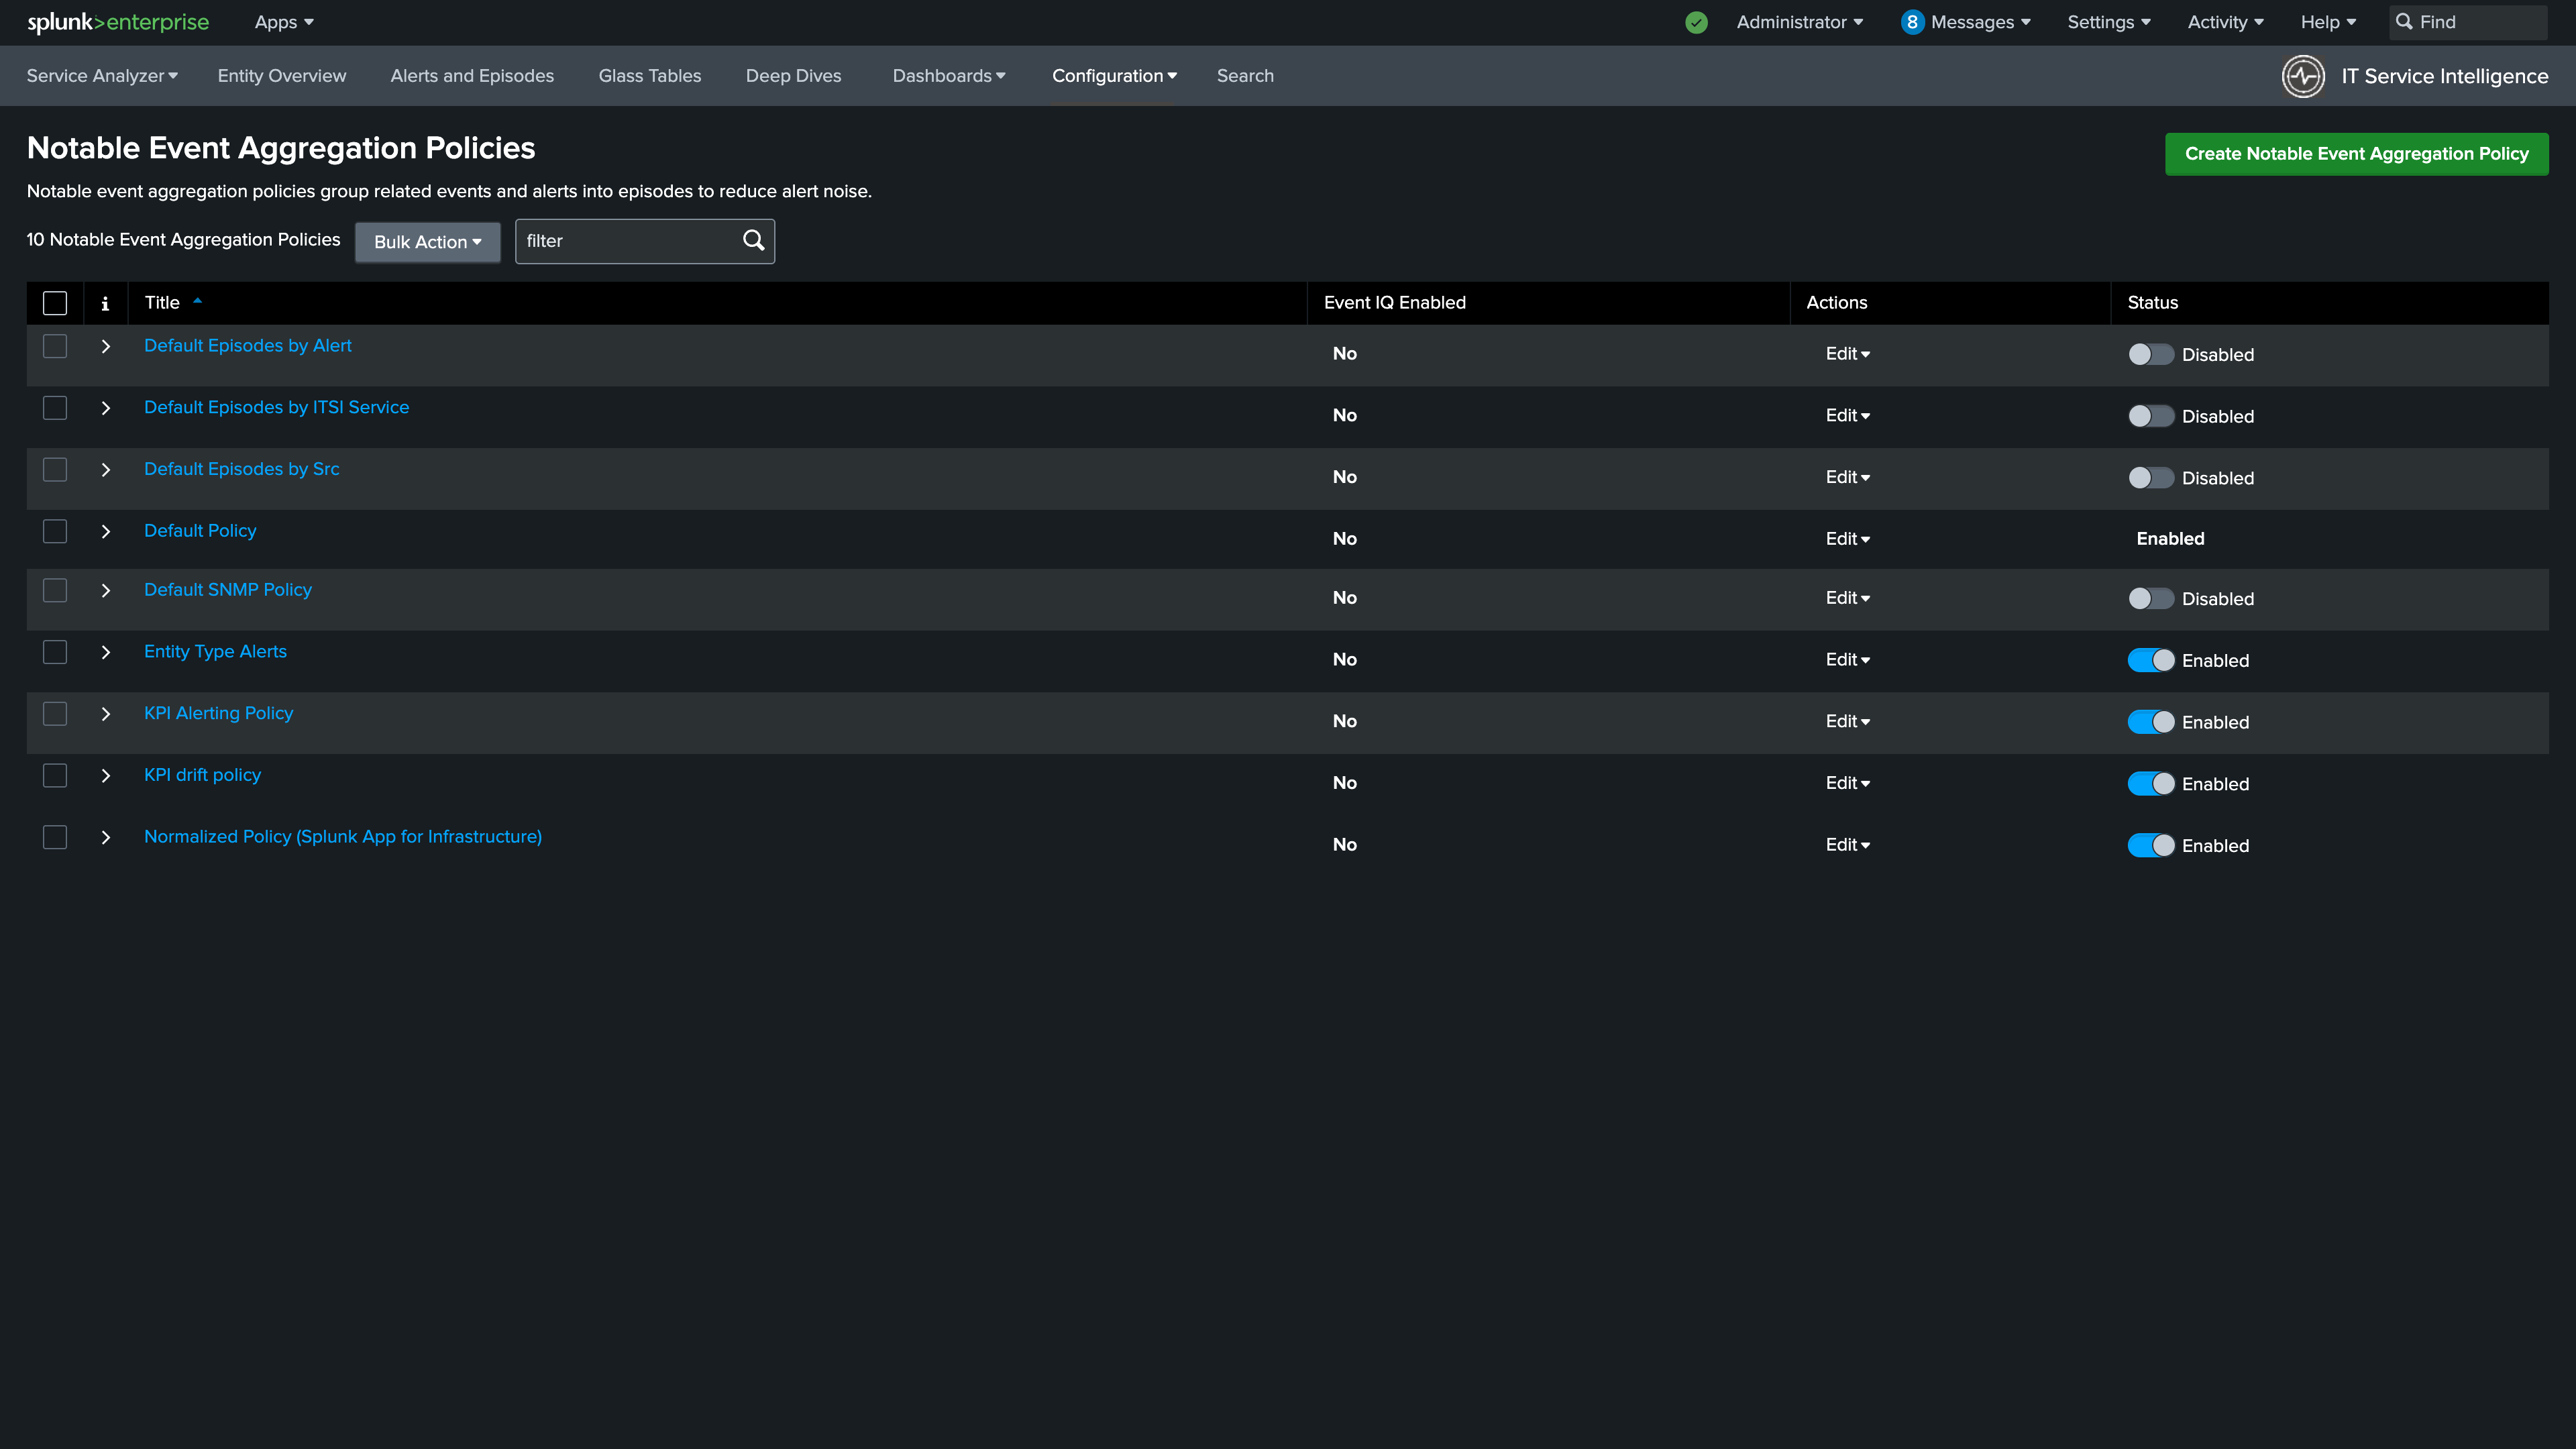Open the Deep Dives page

(x=793, y=76)
